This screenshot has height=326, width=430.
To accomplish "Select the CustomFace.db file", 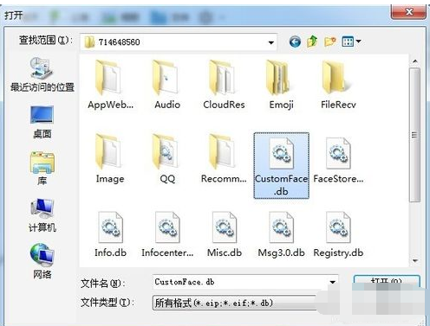I will (281, 166).
